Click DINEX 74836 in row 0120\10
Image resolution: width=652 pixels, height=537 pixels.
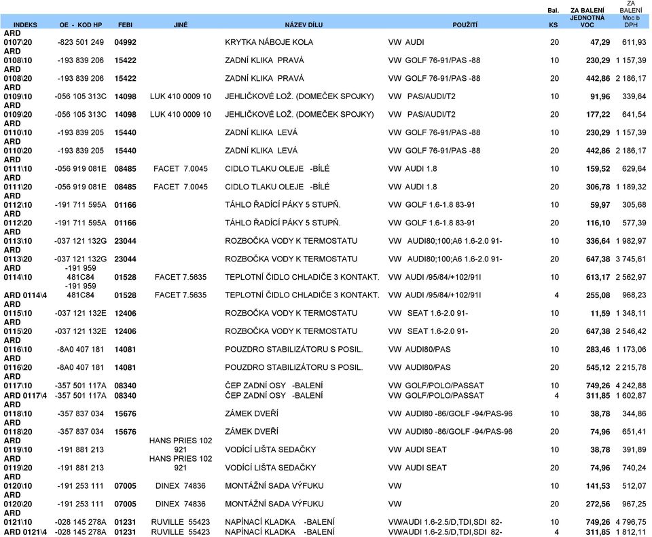pos(181,486)
